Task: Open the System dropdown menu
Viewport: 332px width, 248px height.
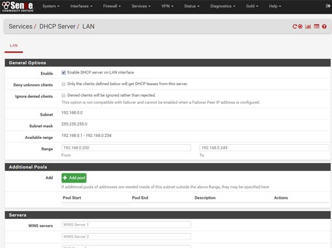Action: [51, 6]
